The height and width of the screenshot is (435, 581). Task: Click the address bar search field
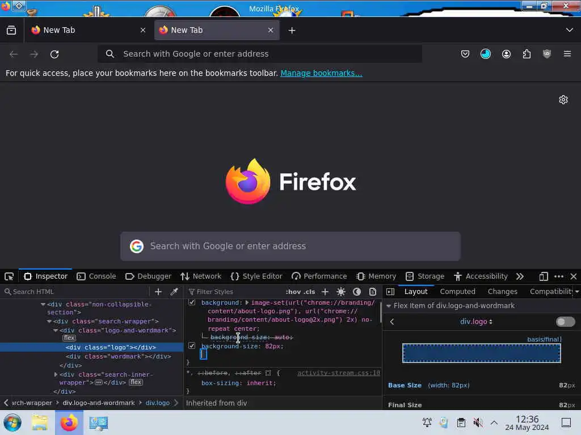[x=260, y=54]
